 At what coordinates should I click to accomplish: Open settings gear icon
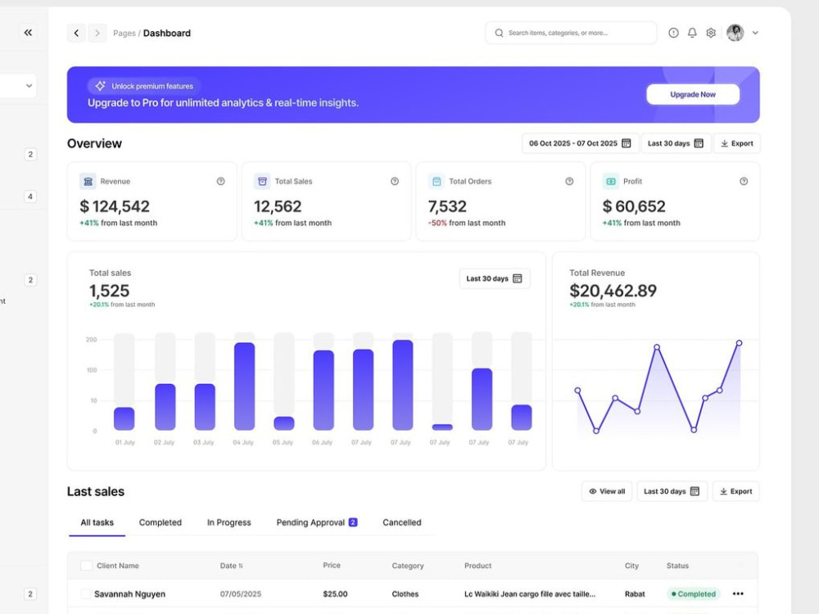click(x=711, y=33)
